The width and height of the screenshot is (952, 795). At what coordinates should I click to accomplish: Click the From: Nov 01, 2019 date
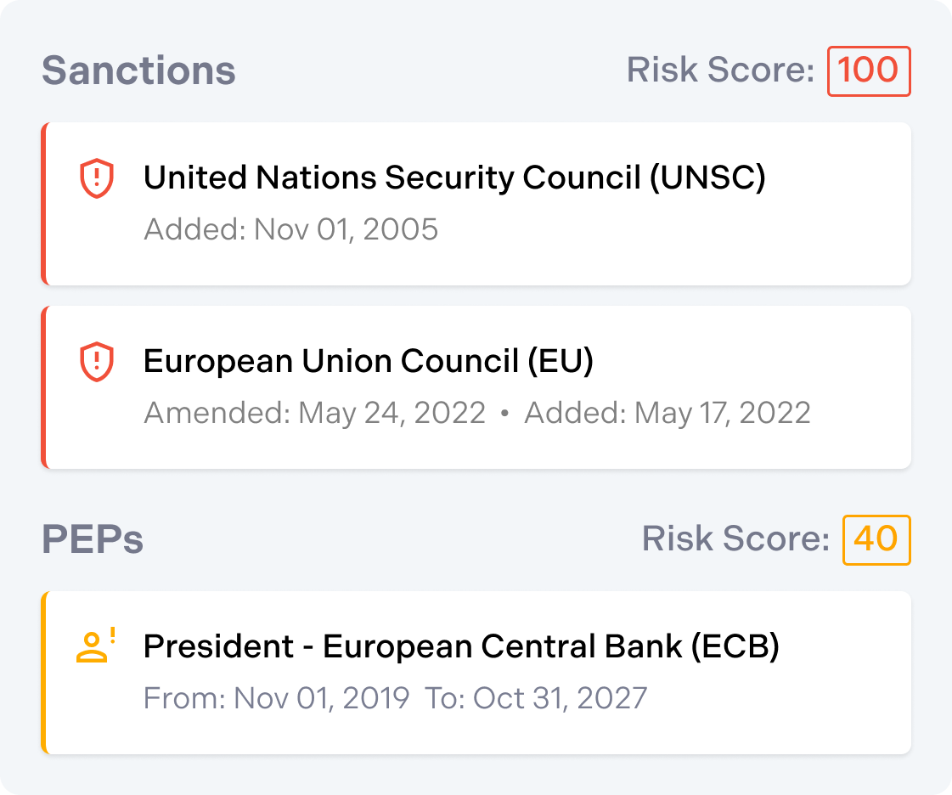(x=276, y=698)
